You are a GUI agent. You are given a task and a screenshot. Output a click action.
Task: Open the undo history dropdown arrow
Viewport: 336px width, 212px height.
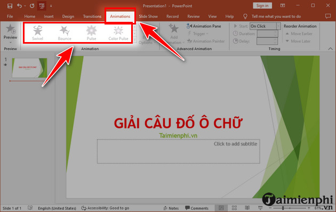point(25,6)
